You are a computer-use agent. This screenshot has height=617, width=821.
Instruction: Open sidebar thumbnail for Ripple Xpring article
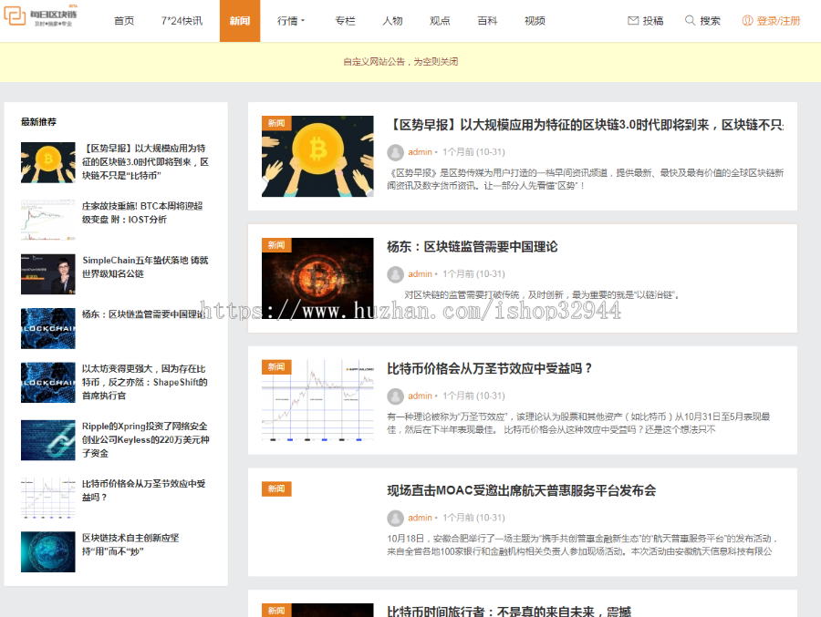pyautogui.click(x=48, y=440)
